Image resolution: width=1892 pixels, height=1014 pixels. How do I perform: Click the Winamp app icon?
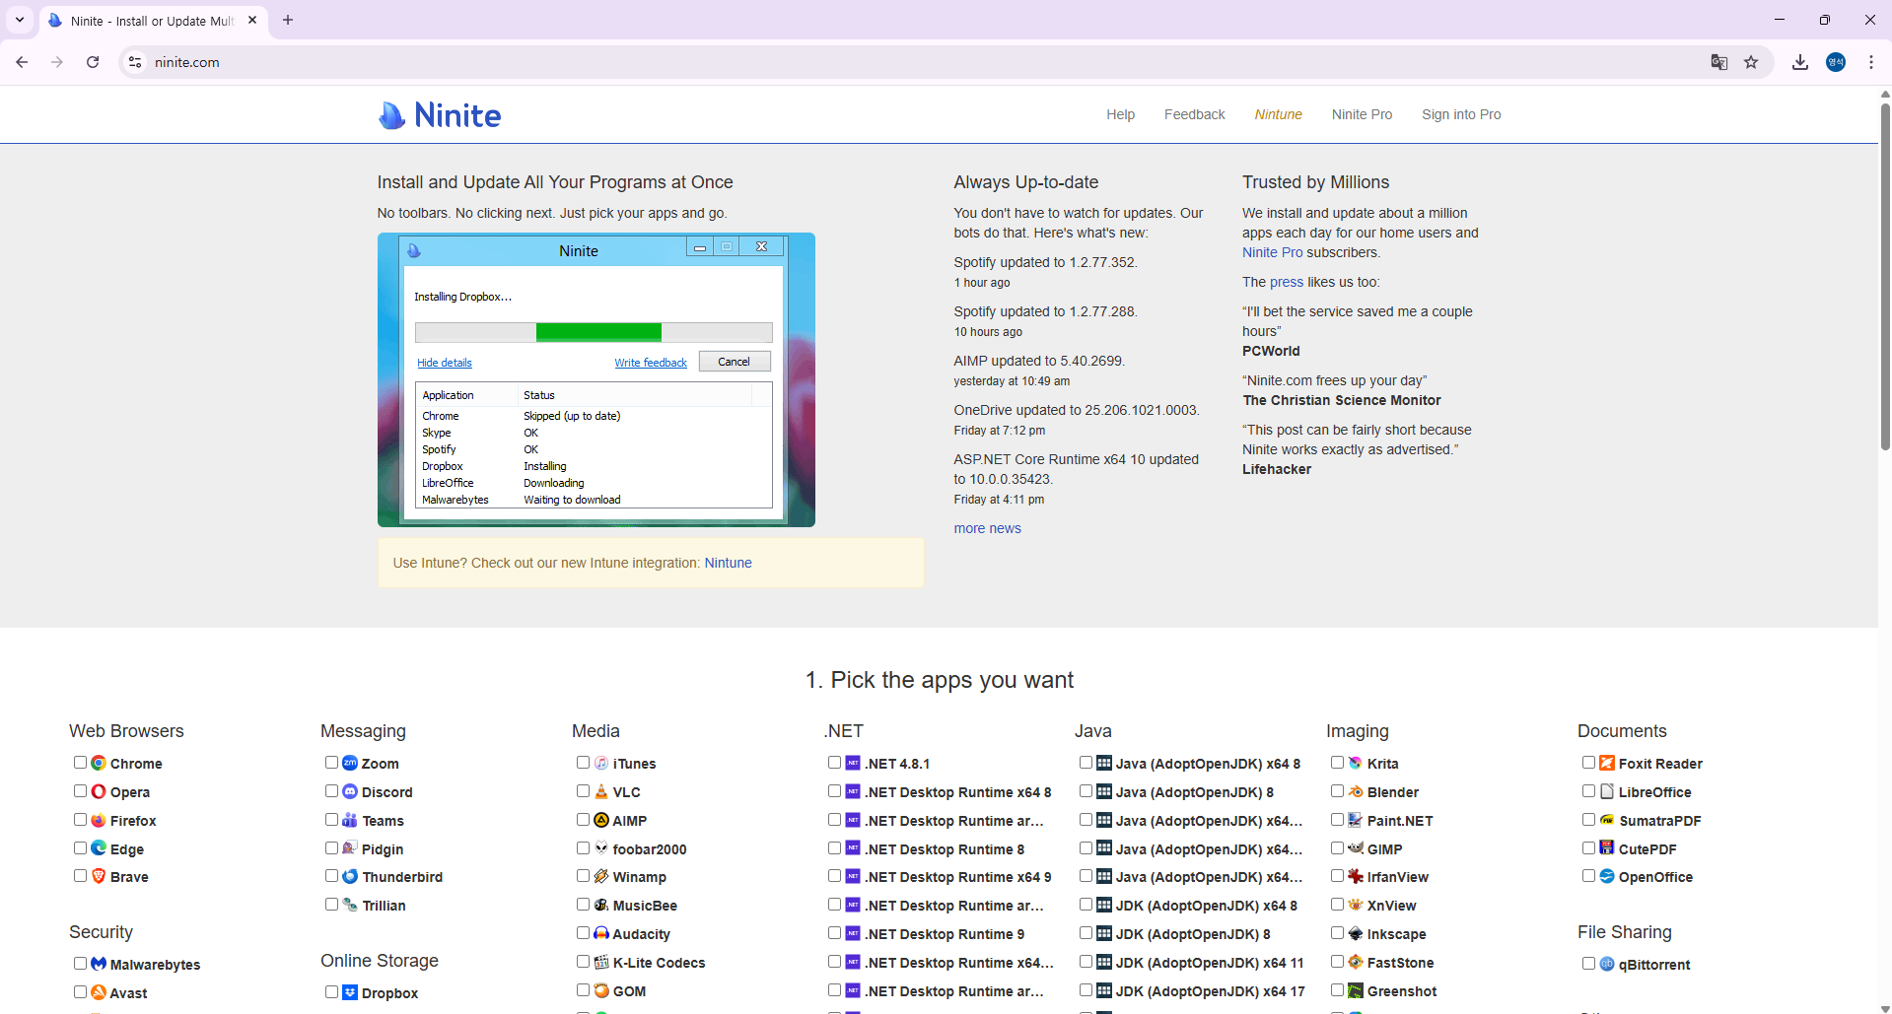click(601, 876)
